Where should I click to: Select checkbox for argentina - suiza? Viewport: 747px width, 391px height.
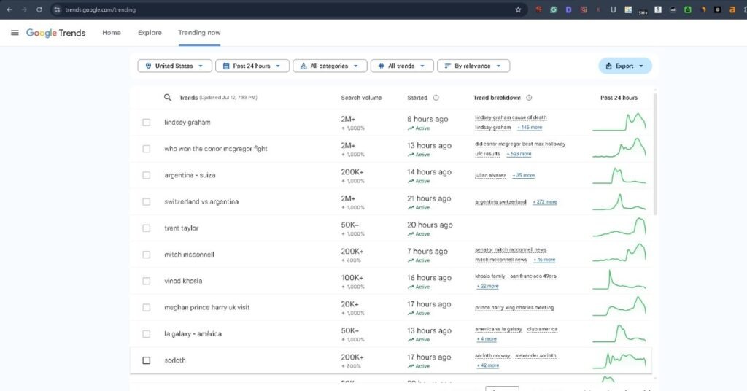pyautogui.click(x=146, y=175)
